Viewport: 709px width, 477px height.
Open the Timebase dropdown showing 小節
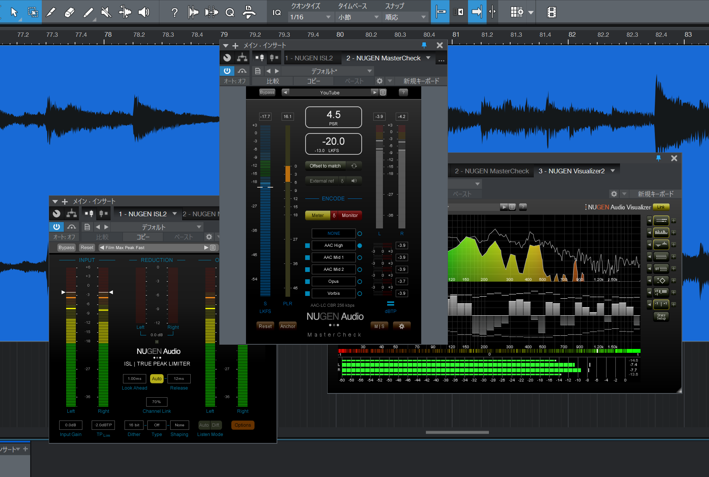358,17
